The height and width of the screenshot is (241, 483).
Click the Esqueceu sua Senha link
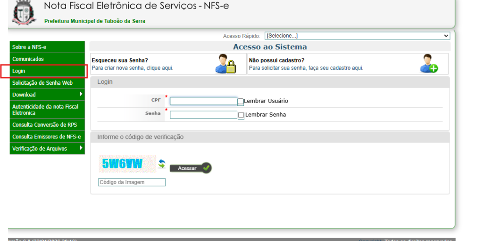click(120, 60)
